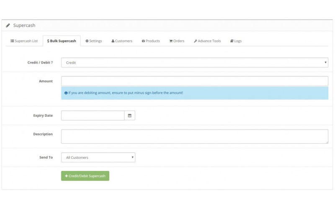The width and height of the screenshot is (335, 209).
Task: Click the minus sign debit notice text
Action: [x=126, y=93]
